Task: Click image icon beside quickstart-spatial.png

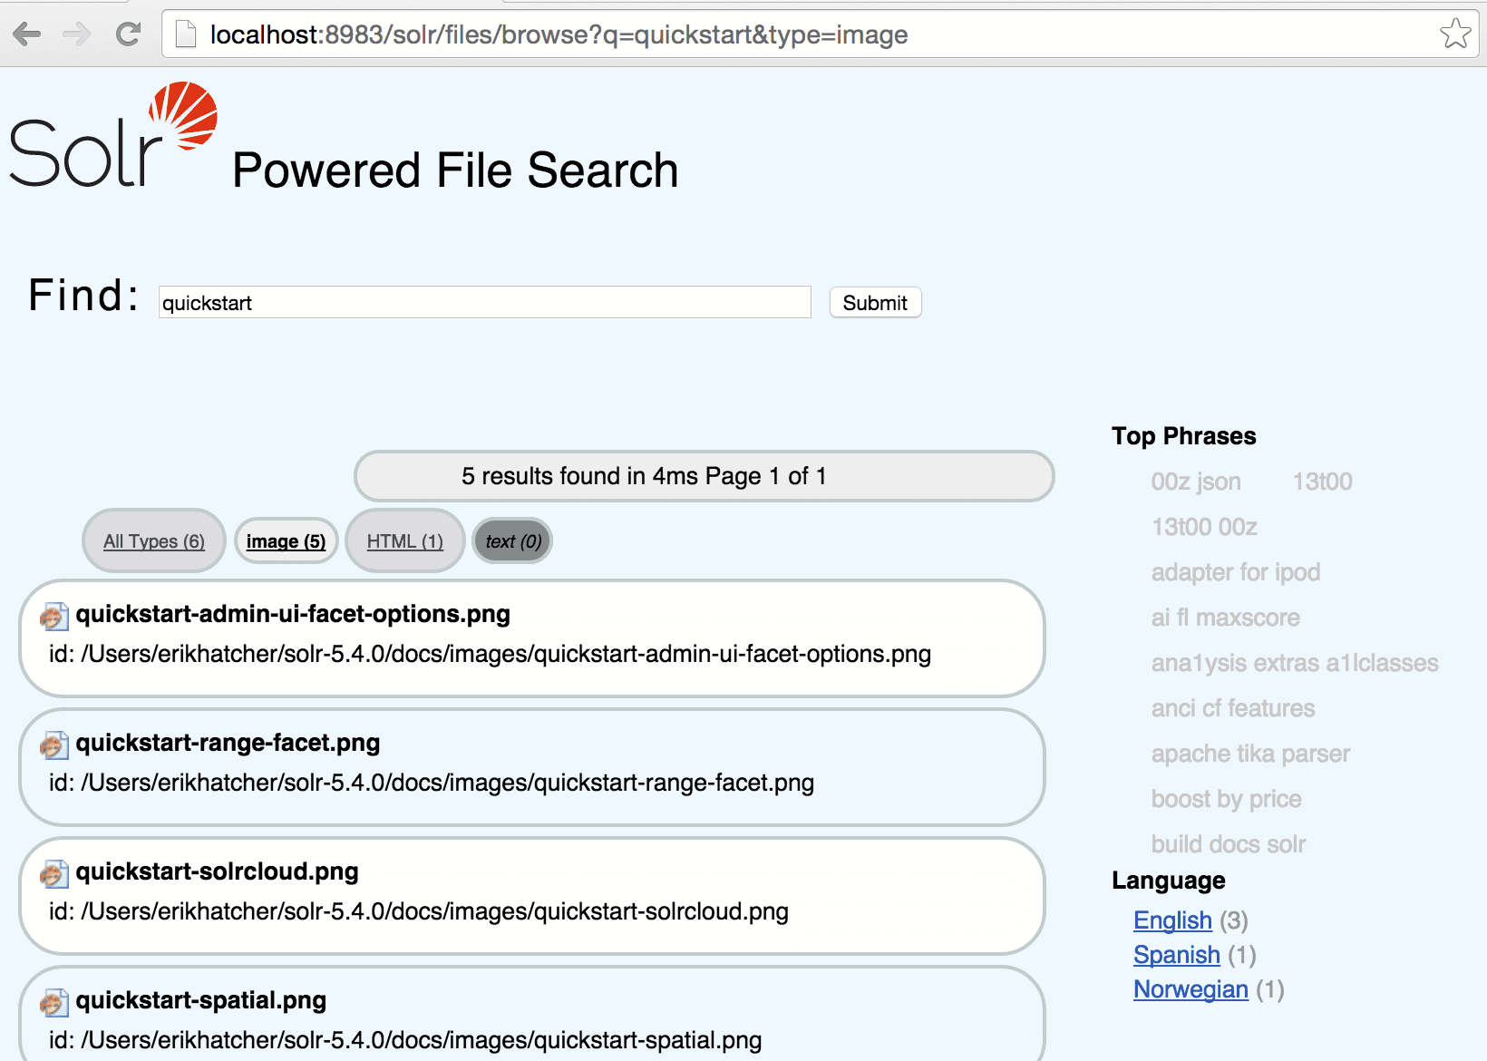Action: [x=54, y=1003]
